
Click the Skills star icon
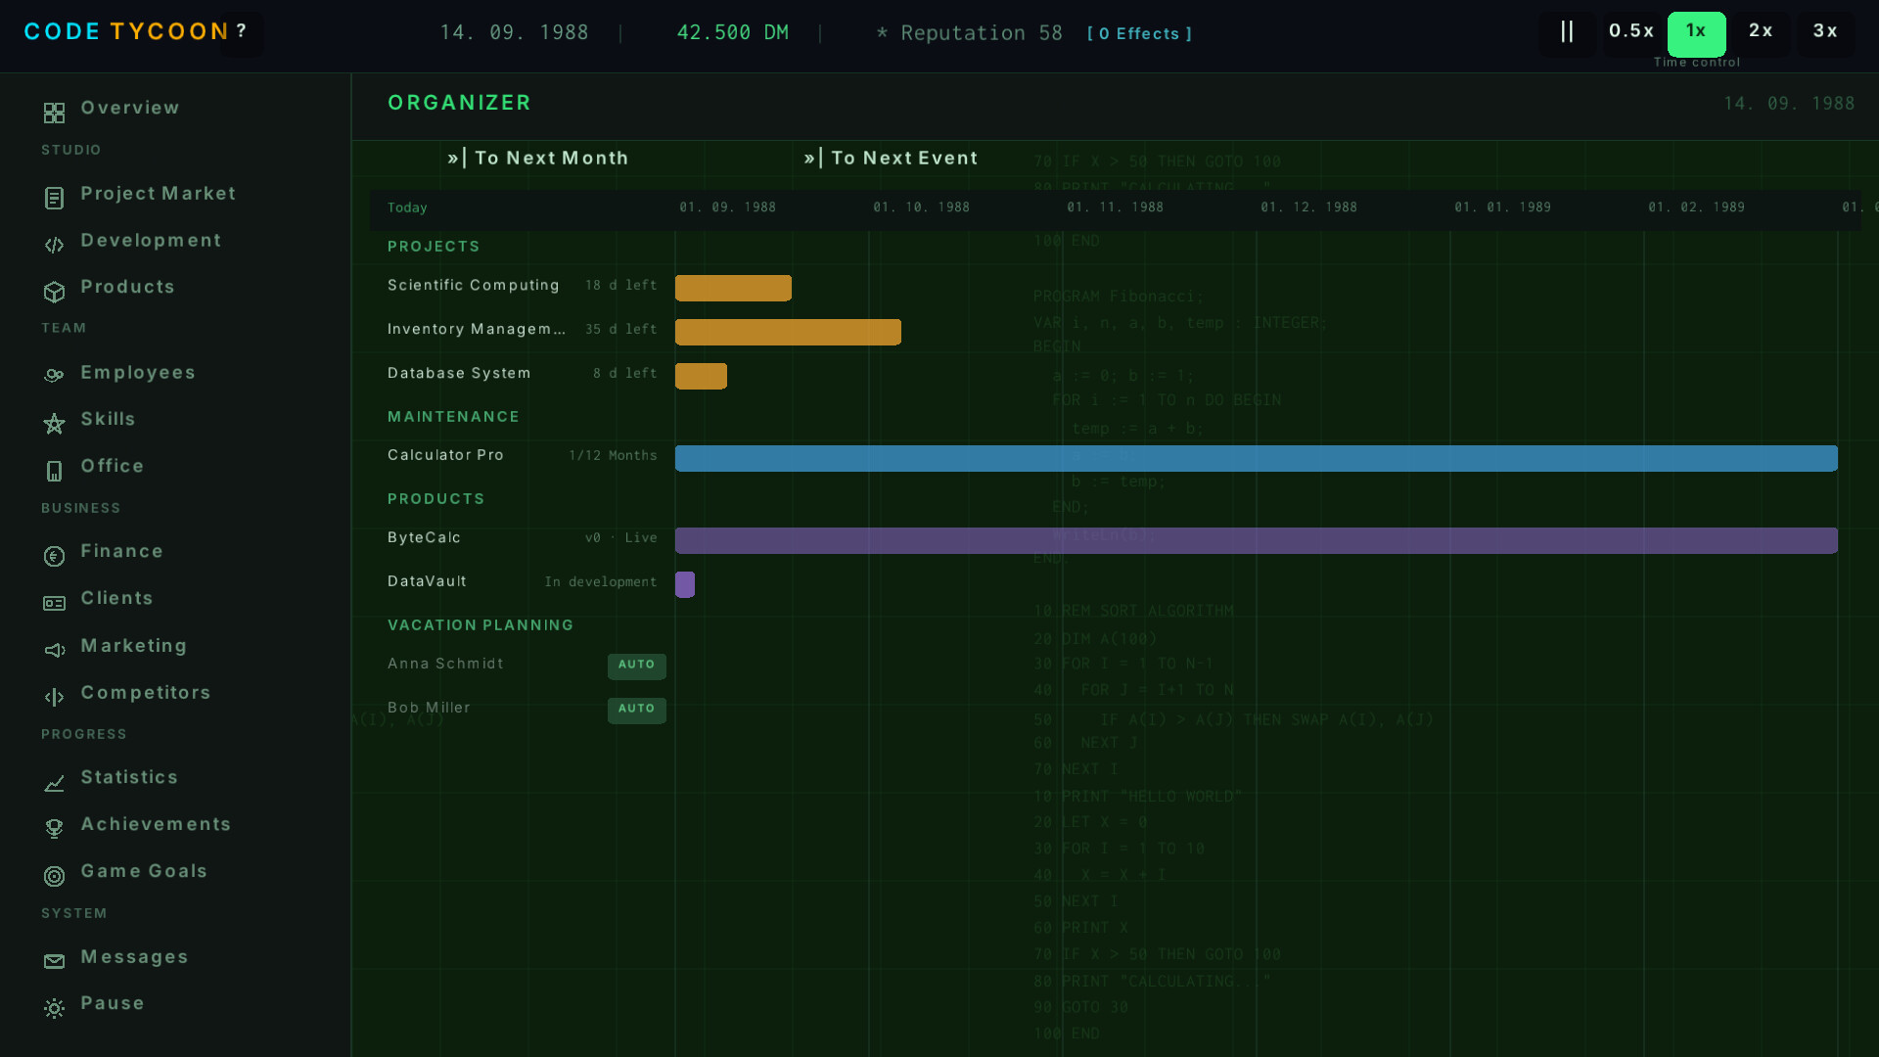pyautogui.click(x=54, y=424)
